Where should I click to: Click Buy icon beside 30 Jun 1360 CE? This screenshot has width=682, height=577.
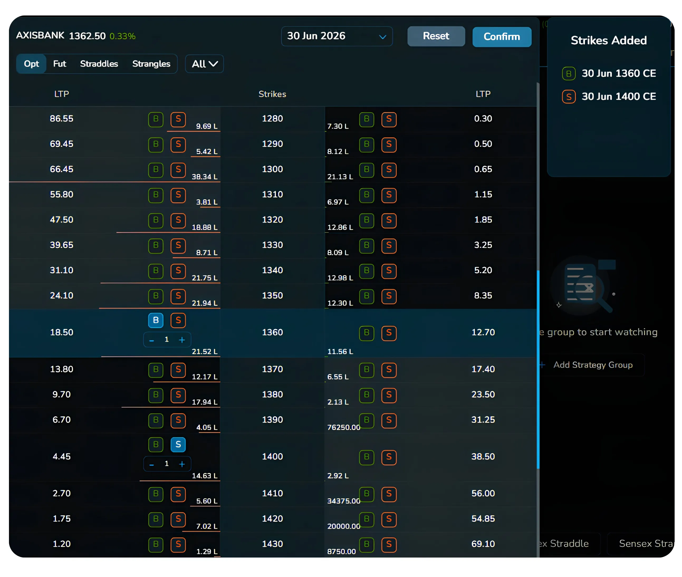[569, 74]
